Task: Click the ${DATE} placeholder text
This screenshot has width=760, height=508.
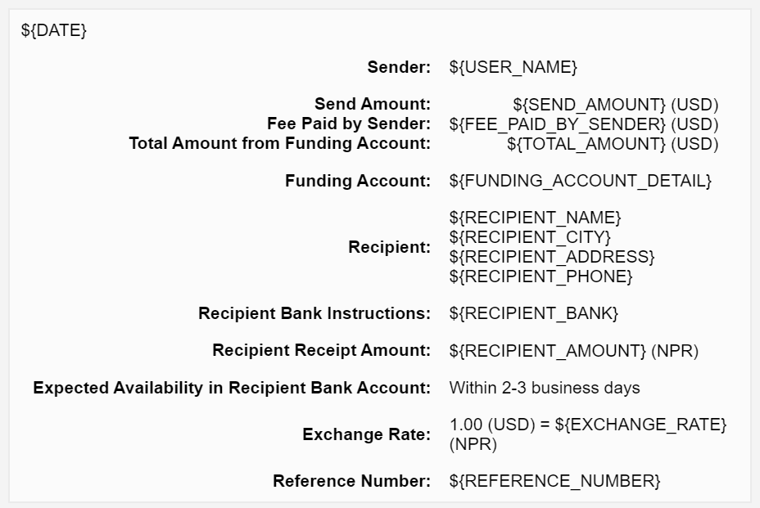Action: pos(53,31)
